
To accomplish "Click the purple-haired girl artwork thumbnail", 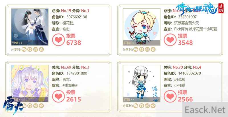I will click(30, 83).
